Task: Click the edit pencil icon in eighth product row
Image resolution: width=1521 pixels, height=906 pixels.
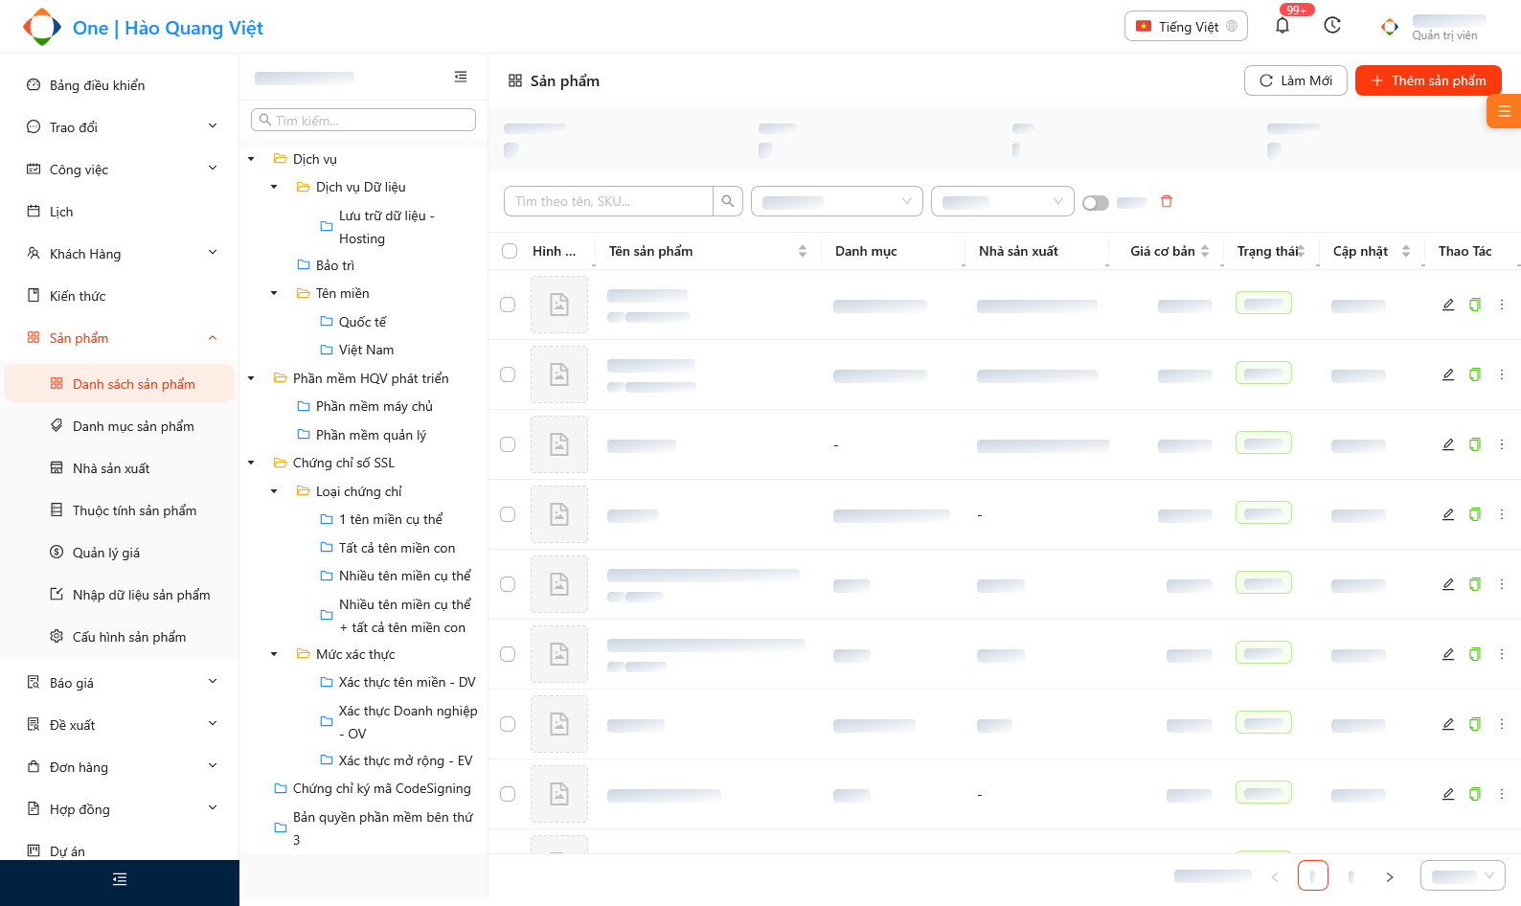Action: 1448,794
